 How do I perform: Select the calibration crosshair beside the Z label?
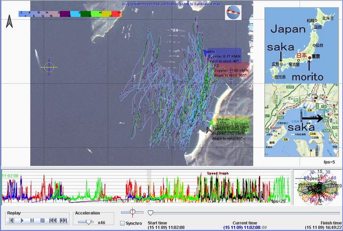[x=231, y=77]
